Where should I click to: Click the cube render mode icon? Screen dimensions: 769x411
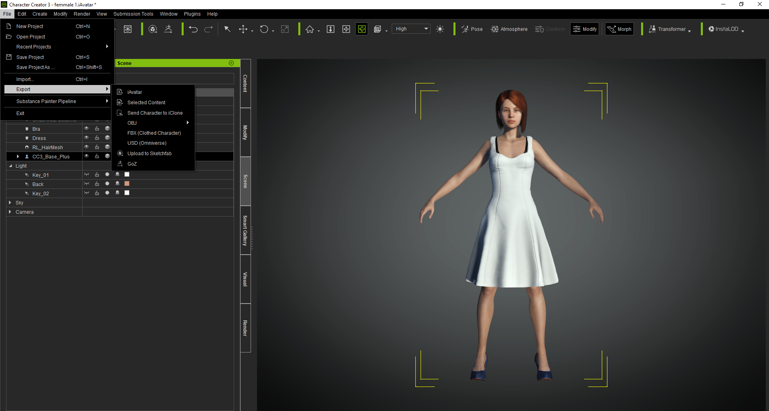[x=377, y=29]
